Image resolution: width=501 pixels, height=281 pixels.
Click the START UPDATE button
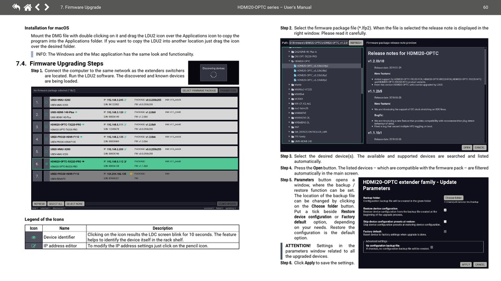click(x=227, y=204)
